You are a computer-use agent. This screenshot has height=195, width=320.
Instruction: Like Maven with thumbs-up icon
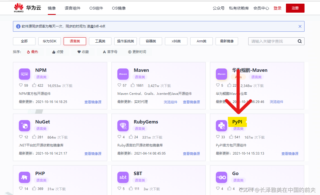tap(133, 85)
